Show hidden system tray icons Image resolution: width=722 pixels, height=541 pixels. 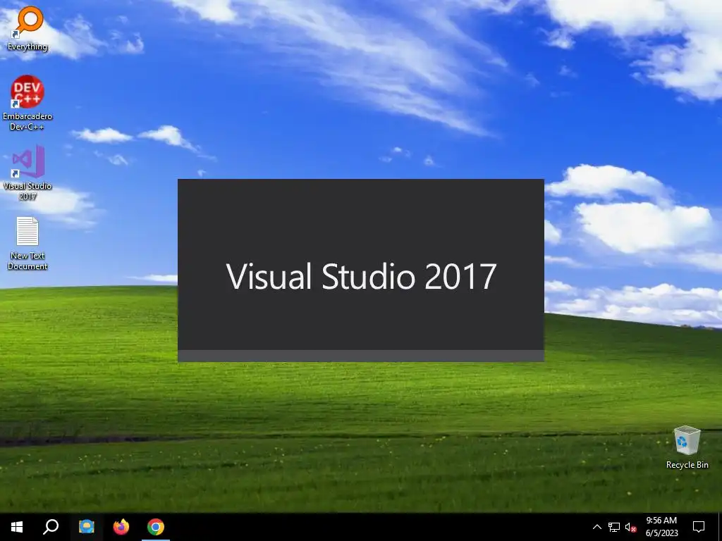pos(596,527)
